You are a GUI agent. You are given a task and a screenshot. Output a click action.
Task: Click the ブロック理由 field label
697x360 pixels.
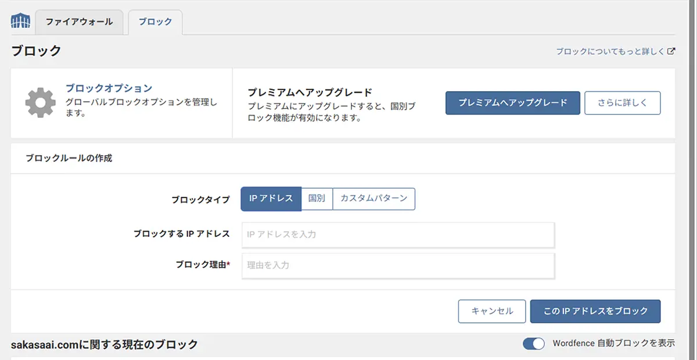click(x=203, y=265)
